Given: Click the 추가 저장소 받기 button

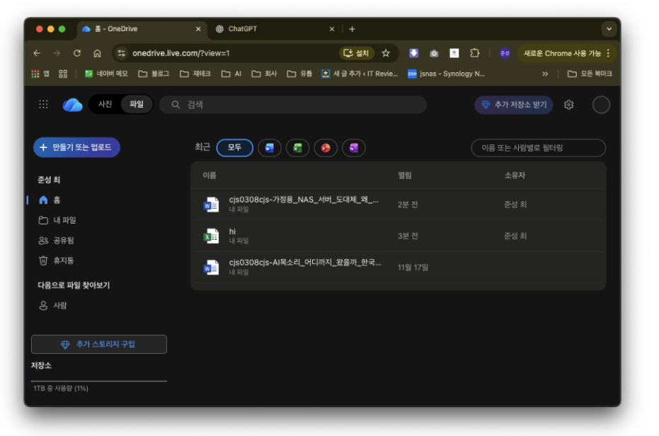Looking at the screenshot, I should coord(514,105).
